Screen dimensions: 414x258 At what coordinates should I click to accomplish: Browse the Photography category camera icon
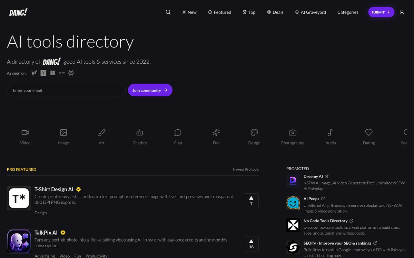pos(293,132)
